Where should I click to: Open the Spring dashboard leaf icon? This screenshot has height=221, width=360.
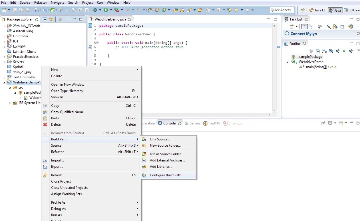pos(53,10)
